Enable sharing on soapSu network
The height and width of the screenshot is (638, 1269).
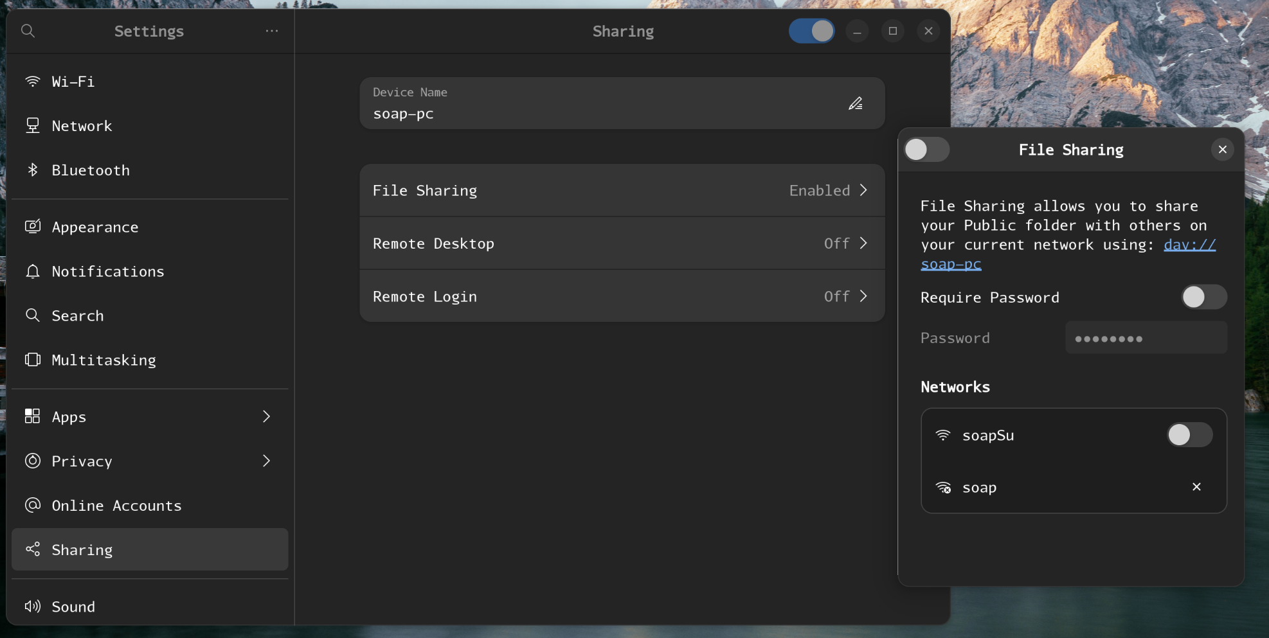(1189, 435)
